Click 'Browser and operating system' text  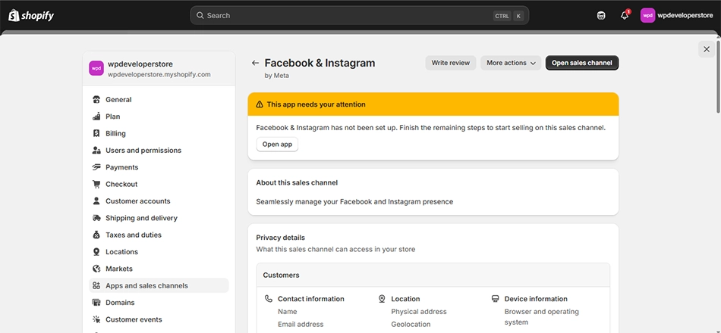point(542,317)
